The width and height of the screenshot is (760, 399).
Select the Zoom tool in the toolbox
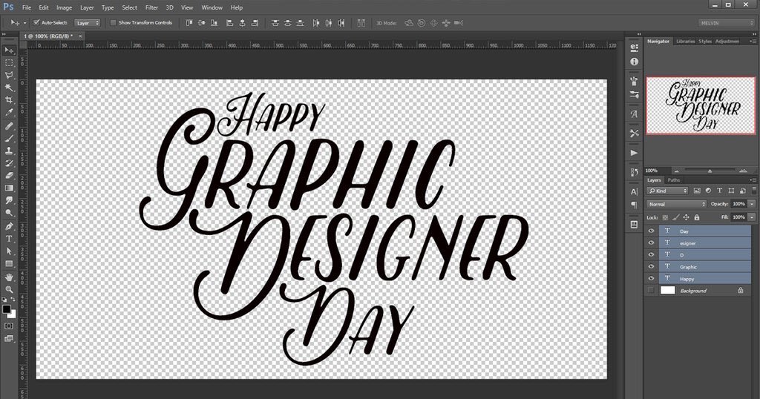[x=9, y=289]
